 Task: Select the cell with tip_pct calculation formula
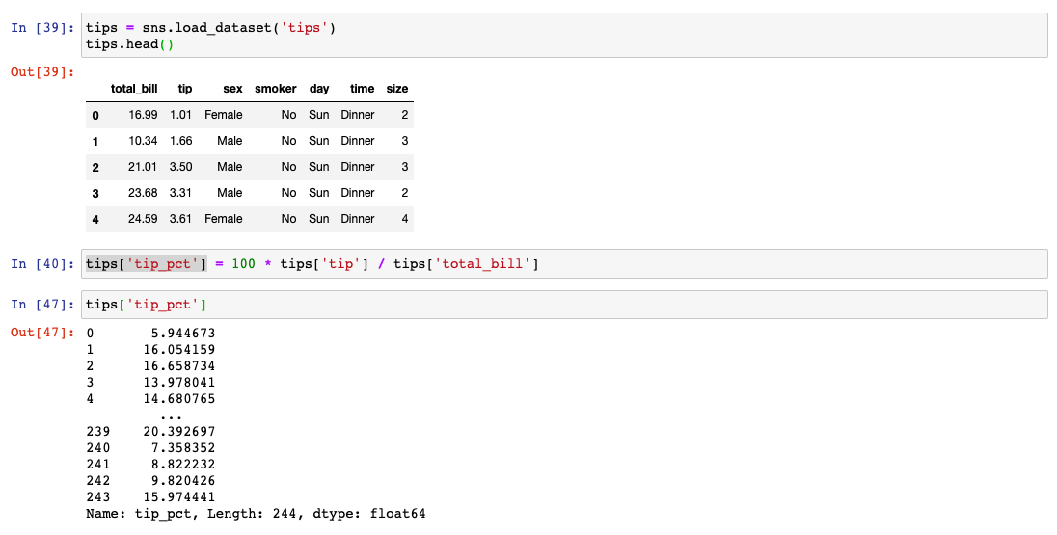click(564, 263)
